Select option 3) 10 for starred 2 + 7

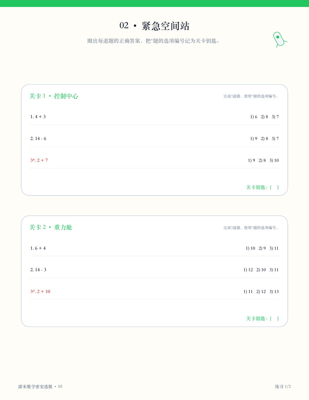point(274,160)
